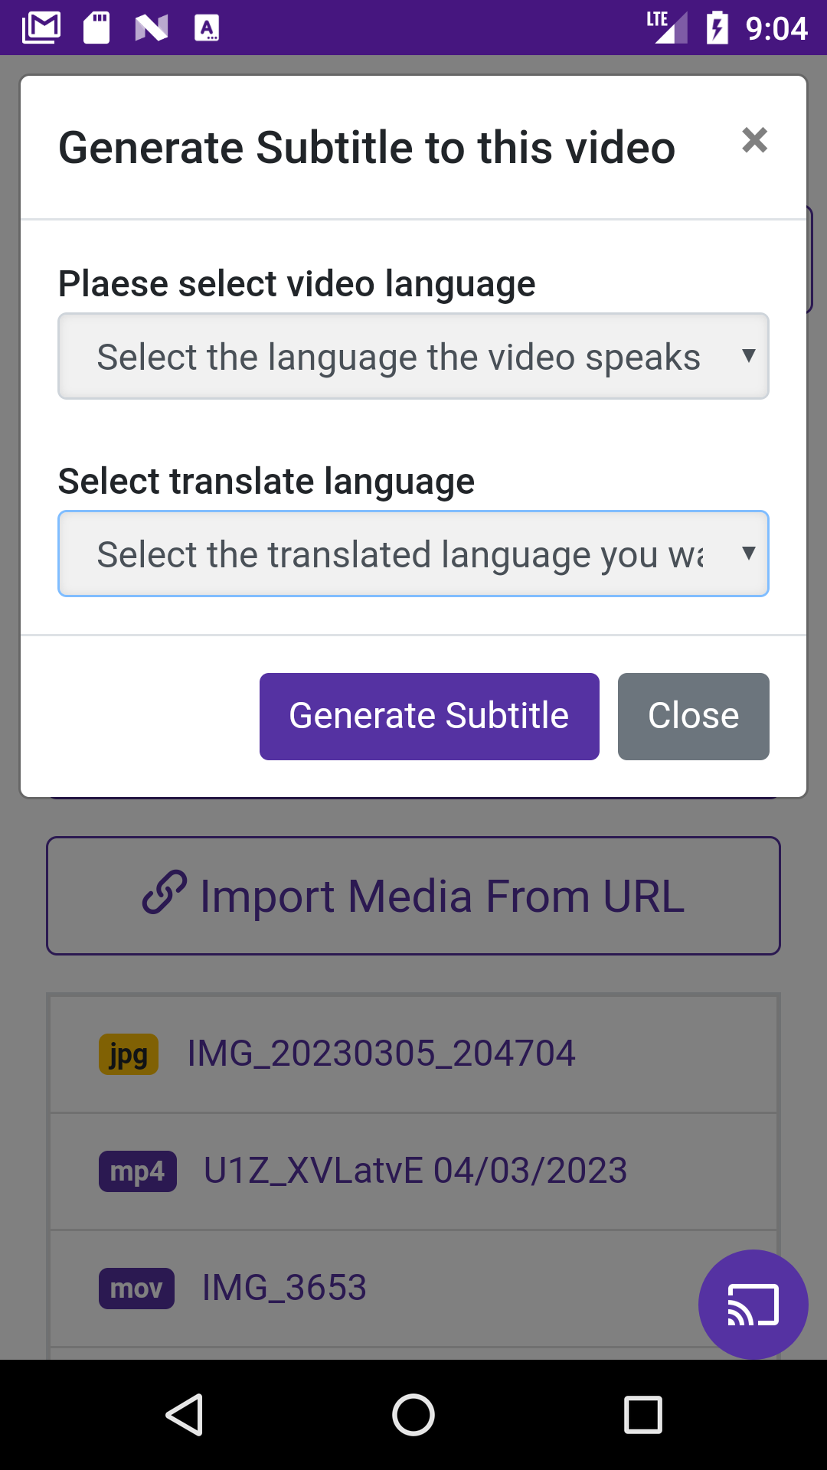This screenshot has height=1470, width=827.
Task: Select the IMG_20230305_204704 jpg file
Action: (x=381, y=1053)
